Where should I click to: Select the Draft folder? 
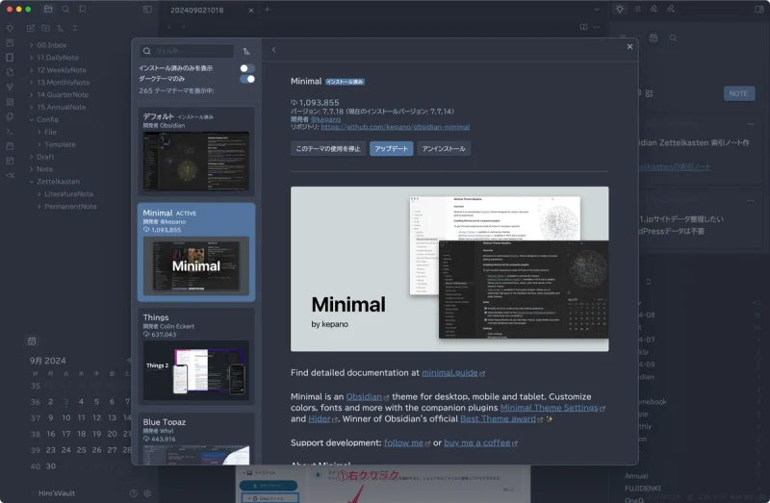coord(45,157)
